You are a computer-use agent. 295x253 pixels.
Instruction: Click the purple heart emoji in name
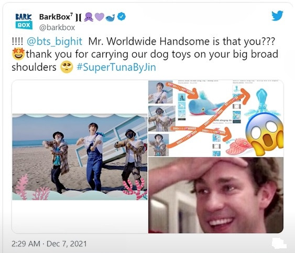pyautogui.click(x=100, y=17)
